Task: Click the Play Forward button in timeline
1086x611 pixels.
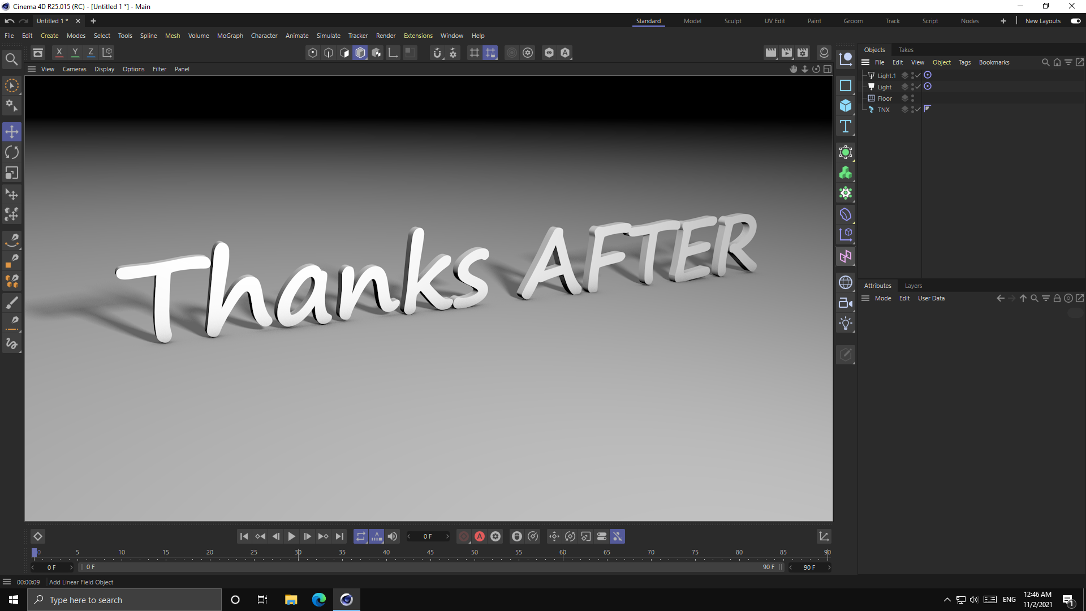Action: [291, 536]
